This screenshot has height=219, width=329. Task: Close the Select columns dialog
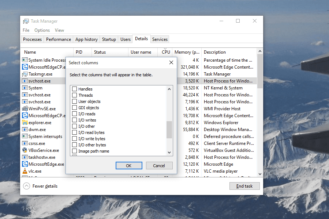click(x=171, y=62)
